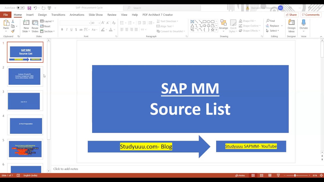Pick the star shape in the shapes gallery
This screenshot has width=324, height=182.
pos(213,30)
